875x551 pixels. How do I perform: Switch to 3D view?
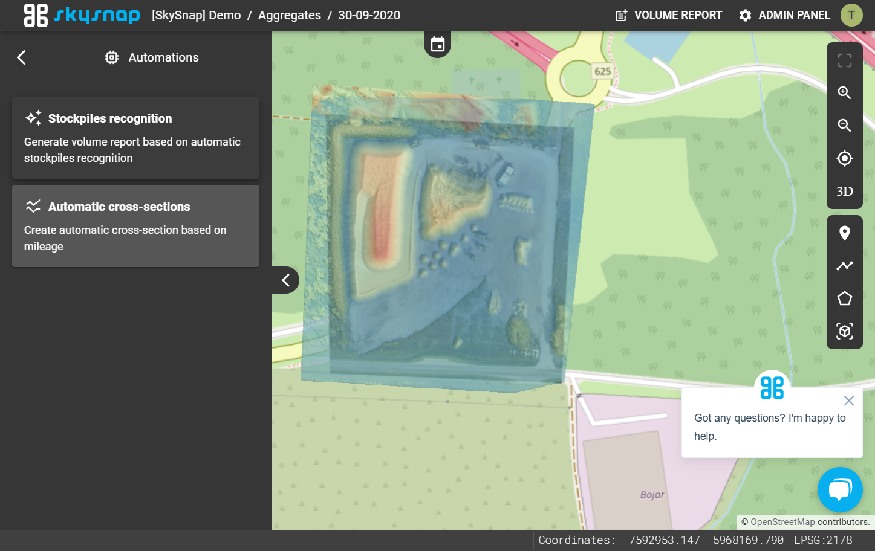[x=845, y=192]
